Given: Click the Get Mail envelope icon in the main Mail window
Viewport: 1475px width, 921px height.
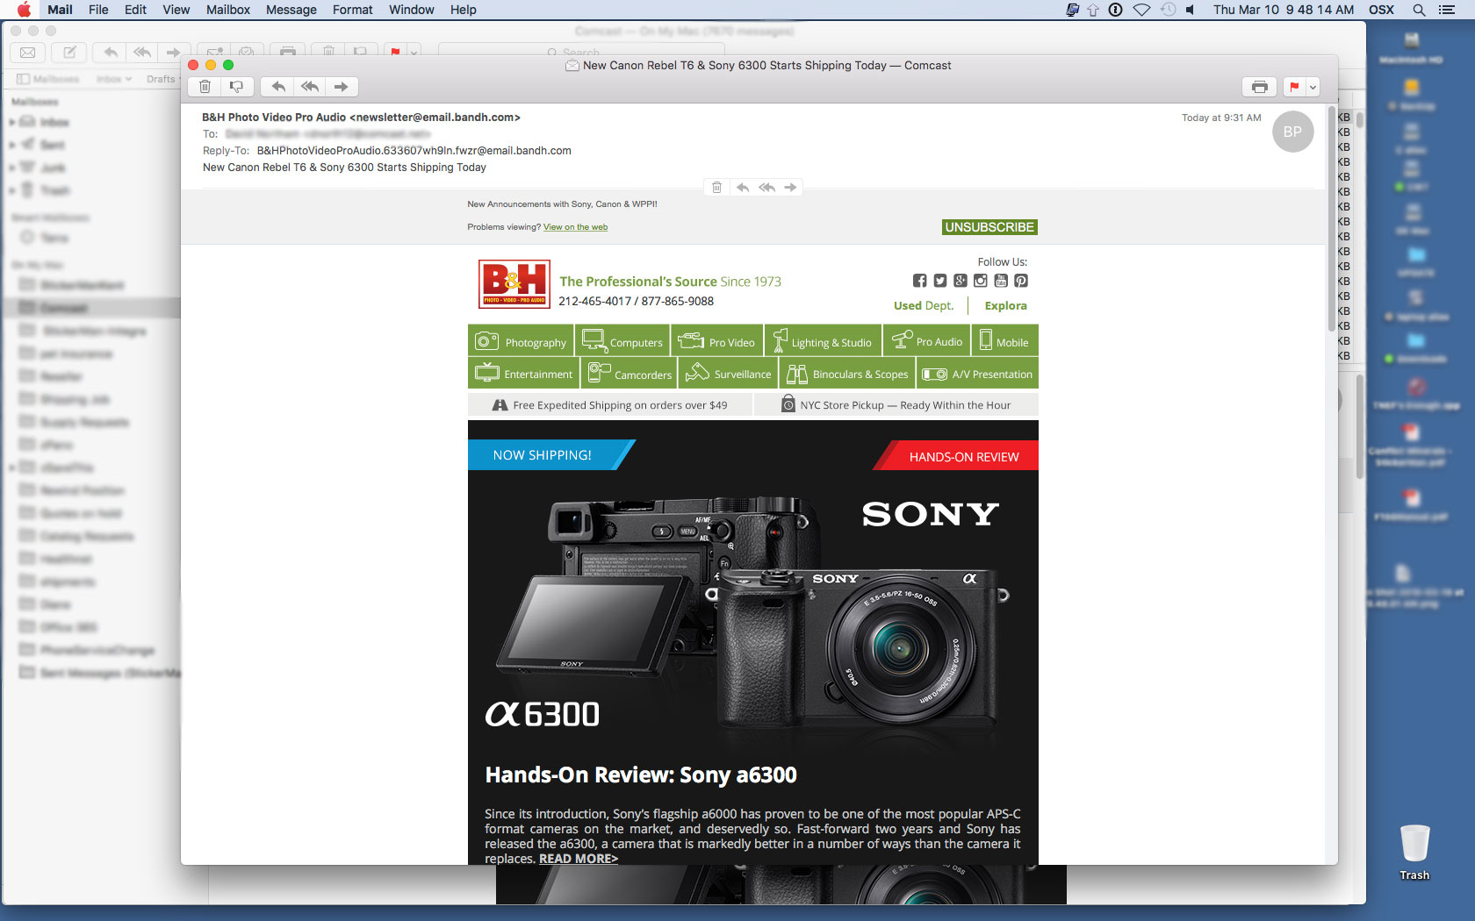Looking at the screenshot, I should pyautogui.click(x=28, y=53).
